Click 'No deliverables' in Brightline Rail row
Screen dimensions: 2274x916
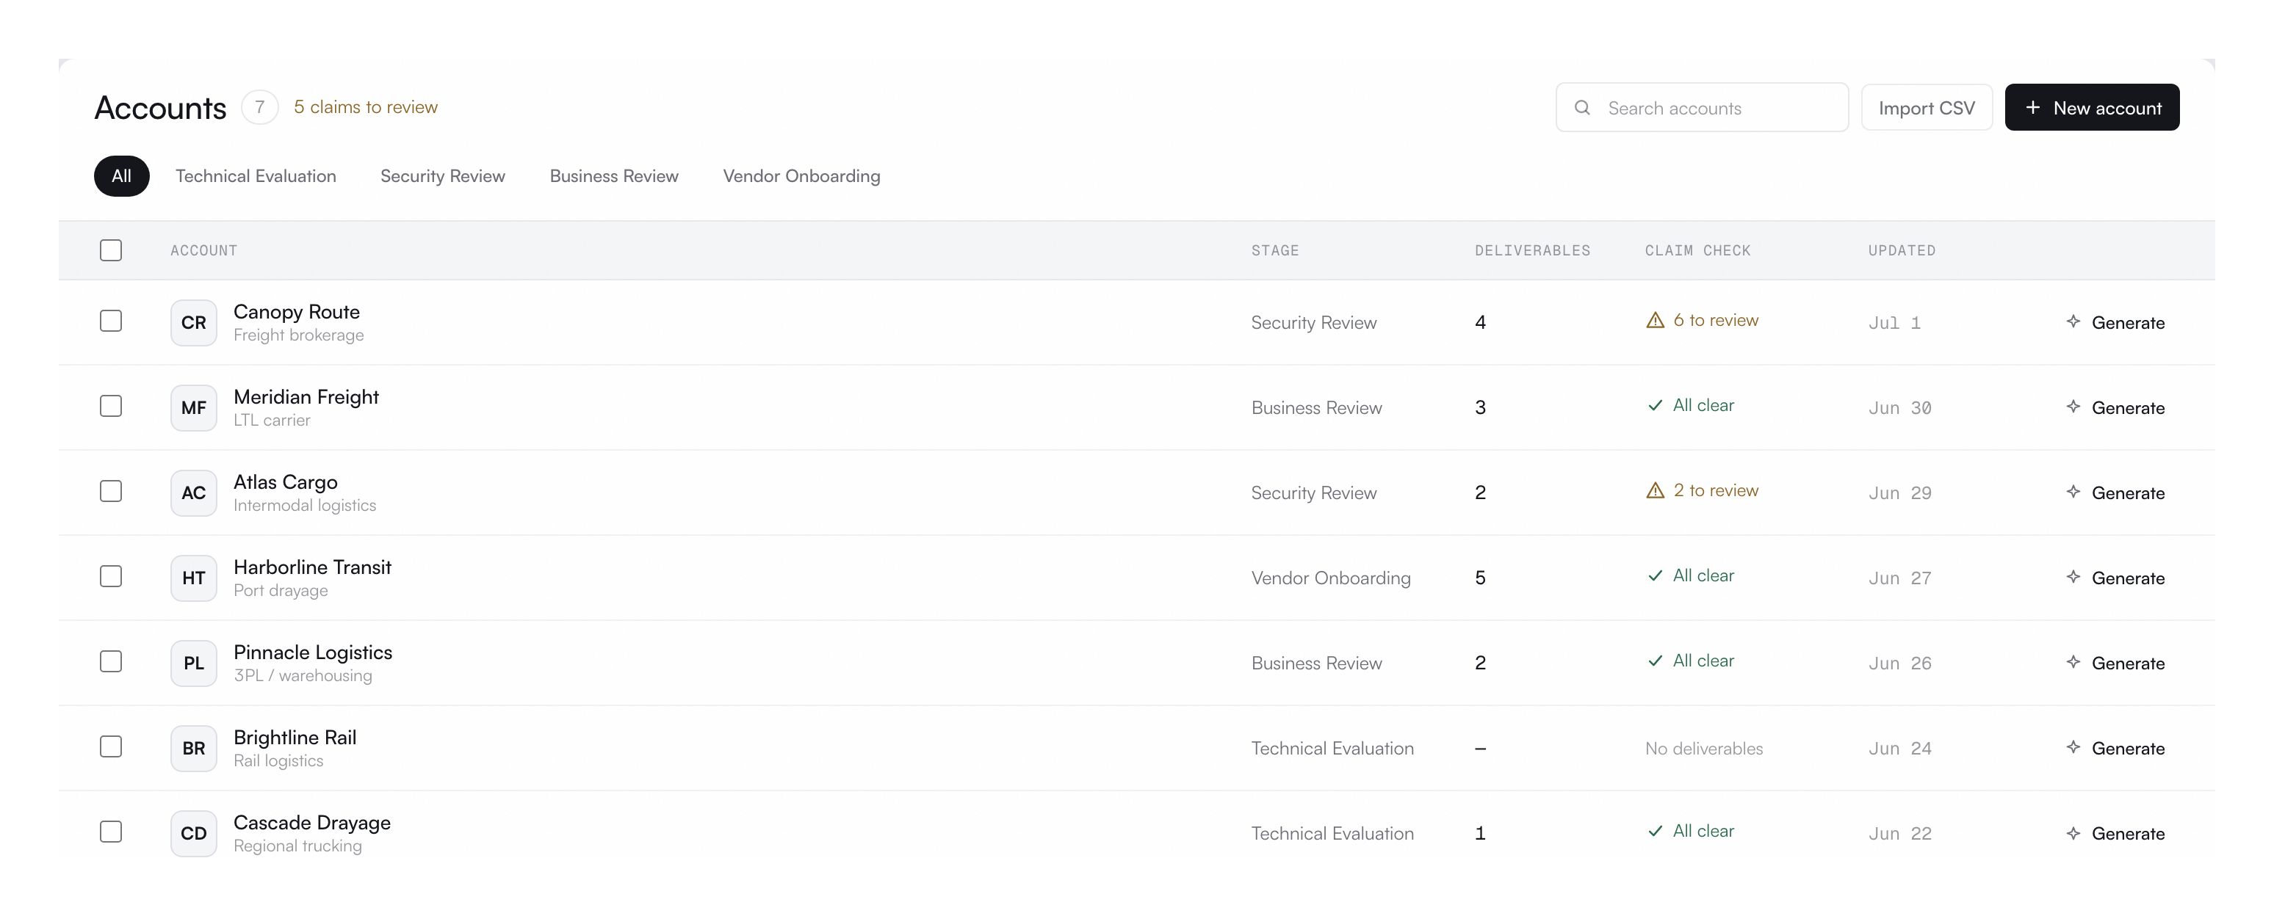click(1704, 749)
